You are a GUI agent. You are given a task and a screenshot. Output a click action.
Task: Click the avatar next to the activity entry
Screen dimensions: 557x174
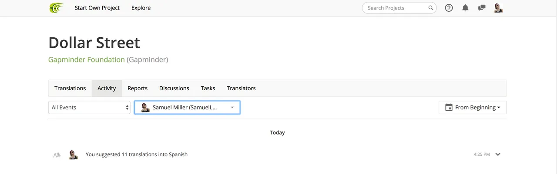pos(73,154)
